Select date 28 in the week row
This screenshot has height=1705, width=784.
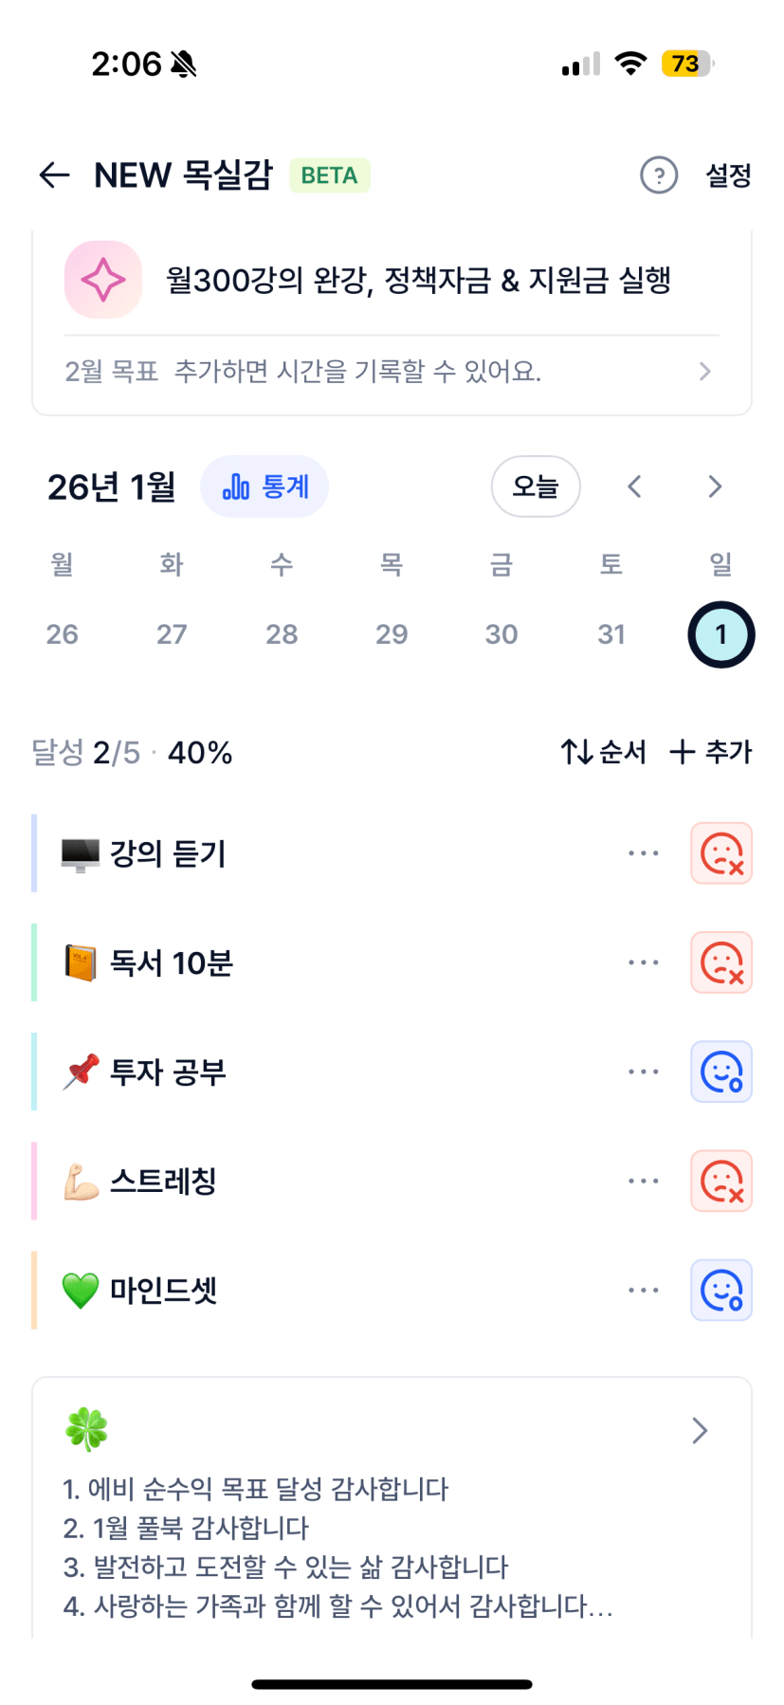click(282, 633)
